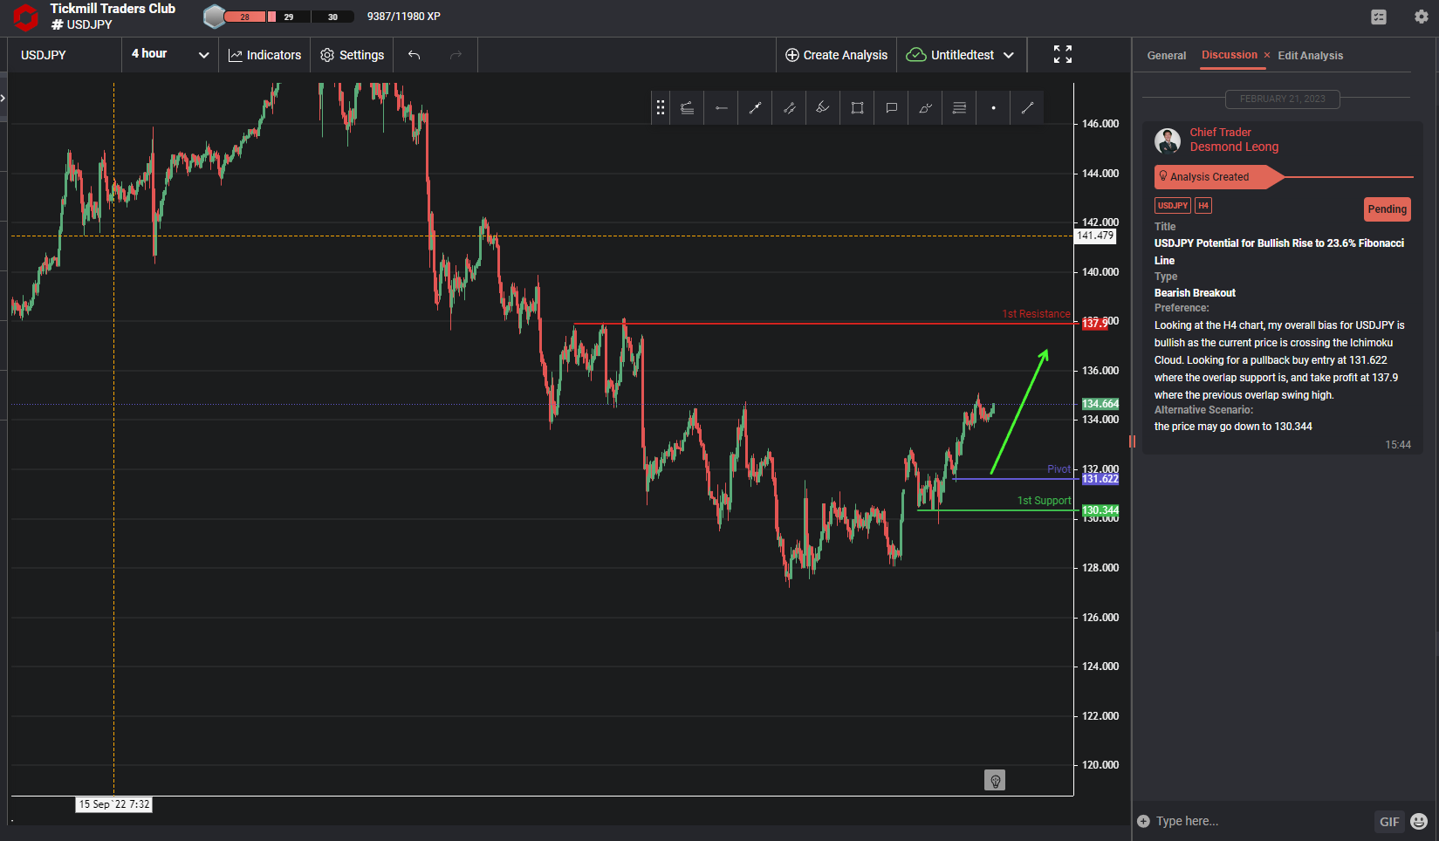The height and width of the screenshot is (841, 1439).
Task: Select the comment callout tool
Action: (891, 107)
